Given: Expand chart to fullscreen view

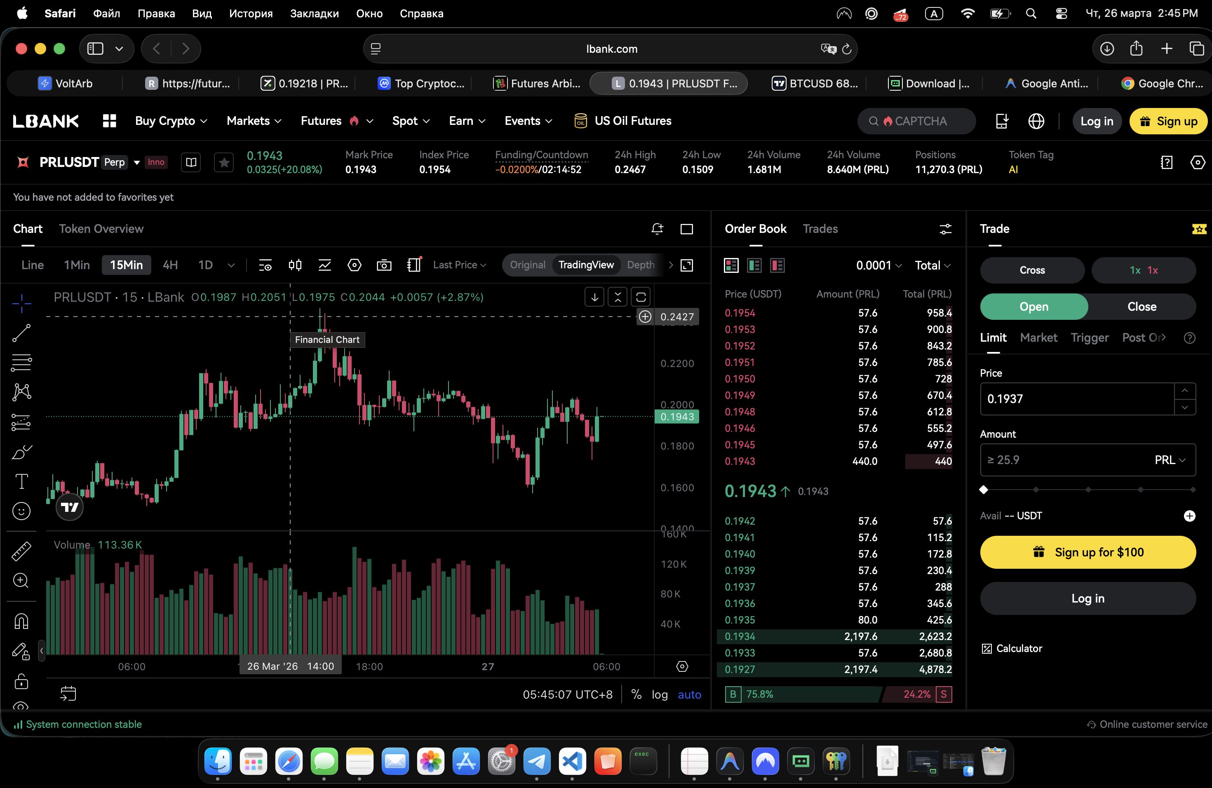Looking at the screenshot, I should click(x=686, y=265).
